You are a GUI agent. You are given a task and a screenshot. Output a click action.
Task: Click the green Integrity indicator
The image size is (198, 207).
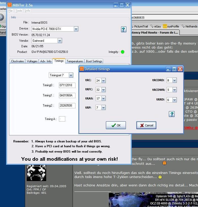click(123, 52)
